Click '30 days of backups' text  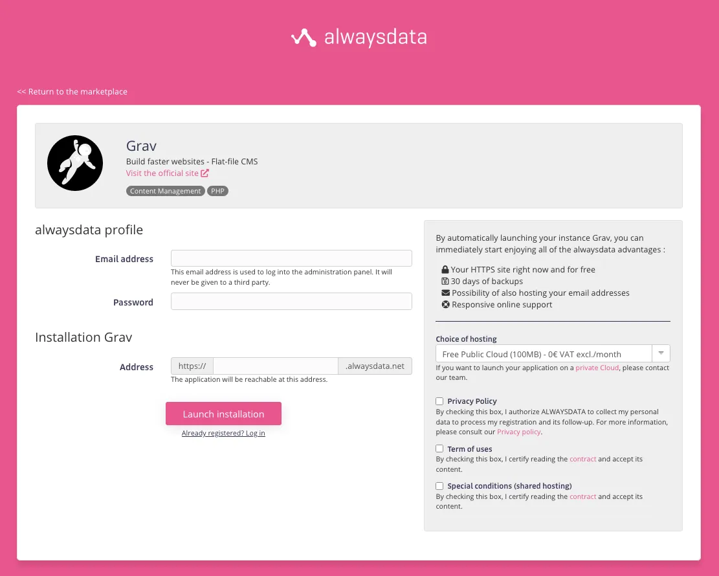[487, 281]
